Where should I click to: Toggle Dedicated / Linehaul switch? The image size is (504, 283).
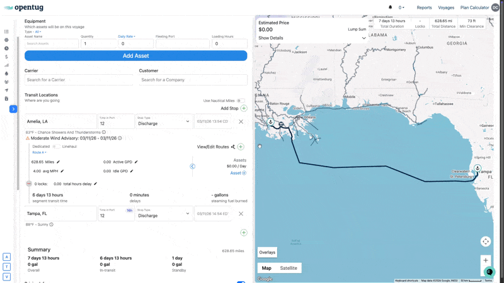point(56,147)
